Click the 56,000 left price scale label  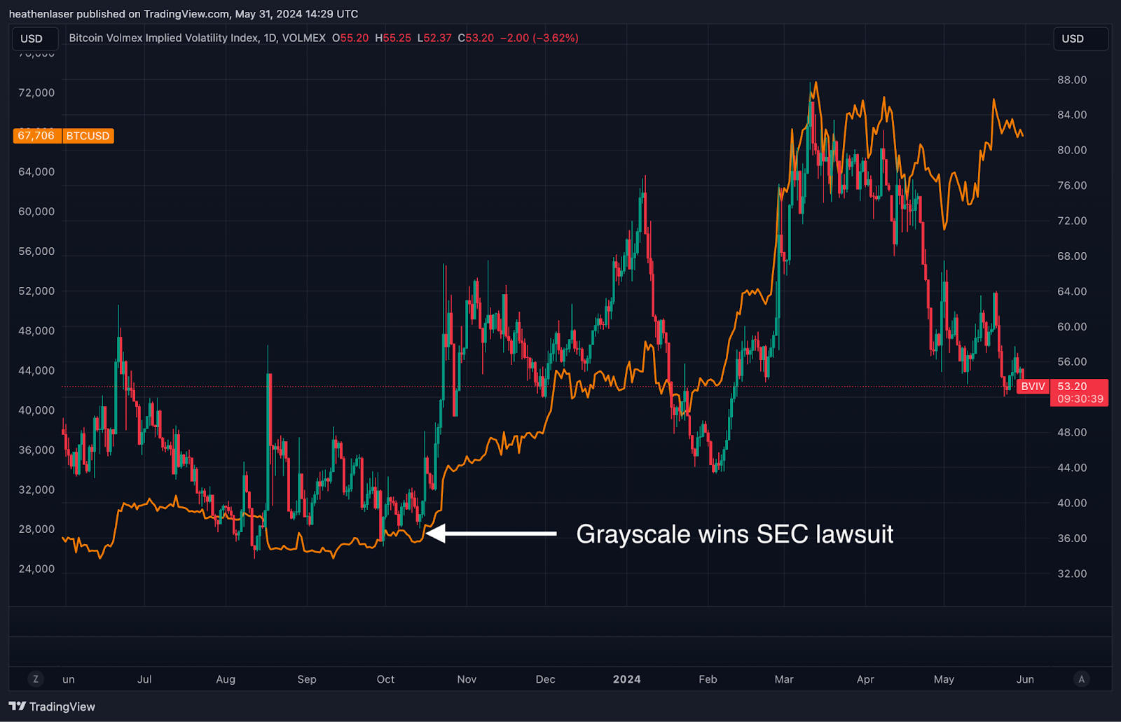[x=36, y=251]
